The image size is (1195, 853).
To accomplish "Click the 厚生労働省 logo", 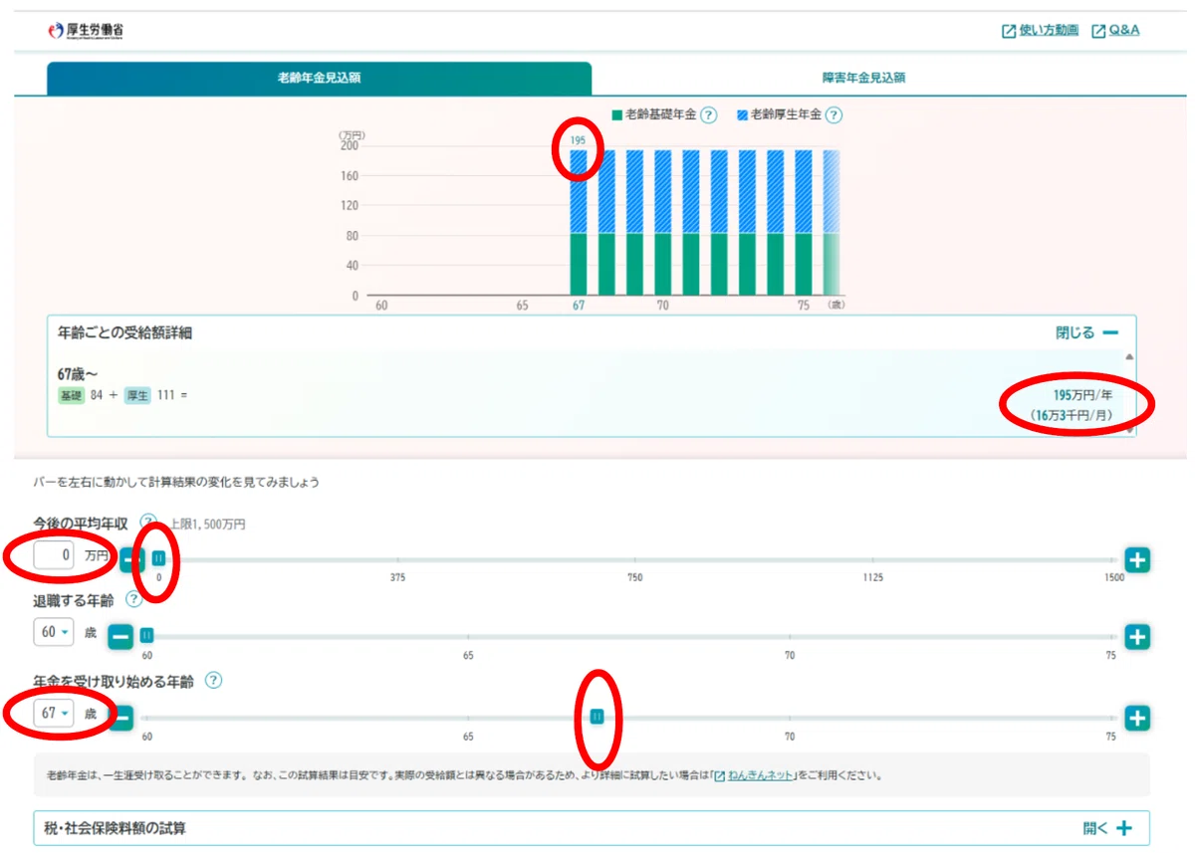I will click(86, 31).
